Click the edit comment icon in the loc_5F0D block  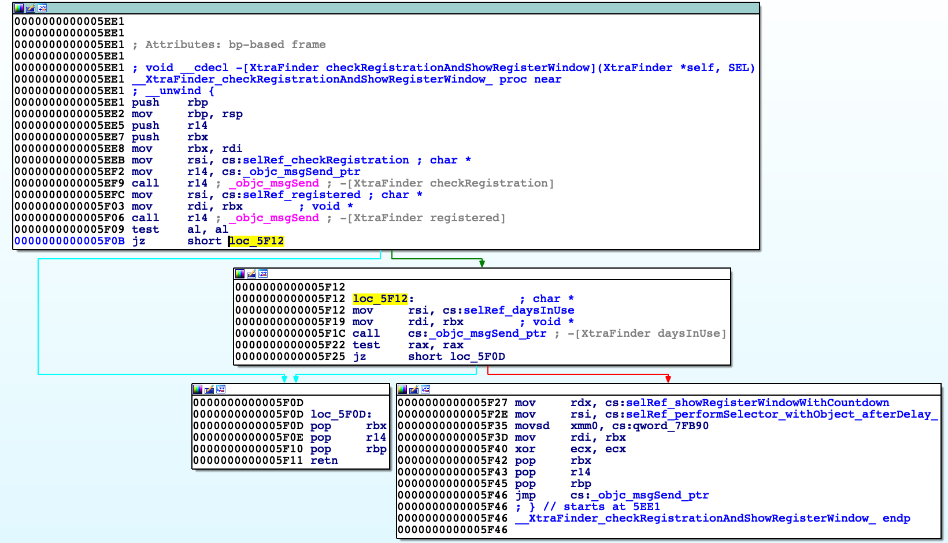(209, 389)
